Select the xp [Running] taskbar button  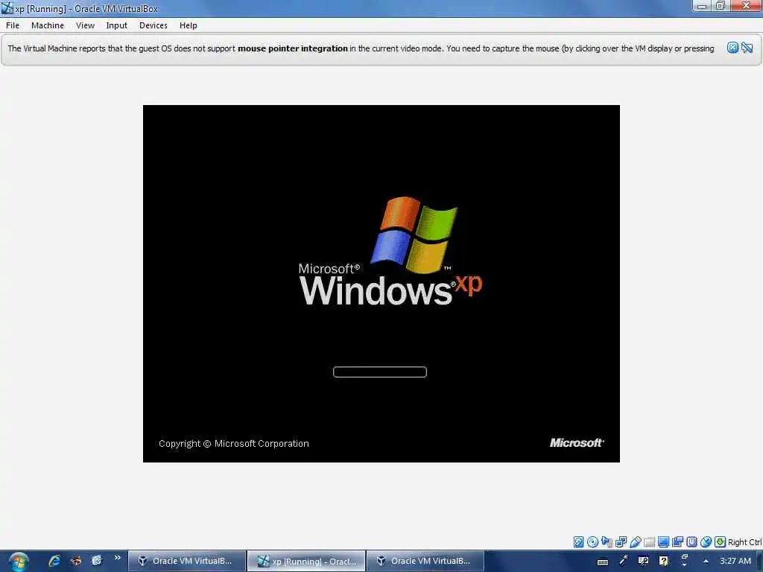point(306,562)
